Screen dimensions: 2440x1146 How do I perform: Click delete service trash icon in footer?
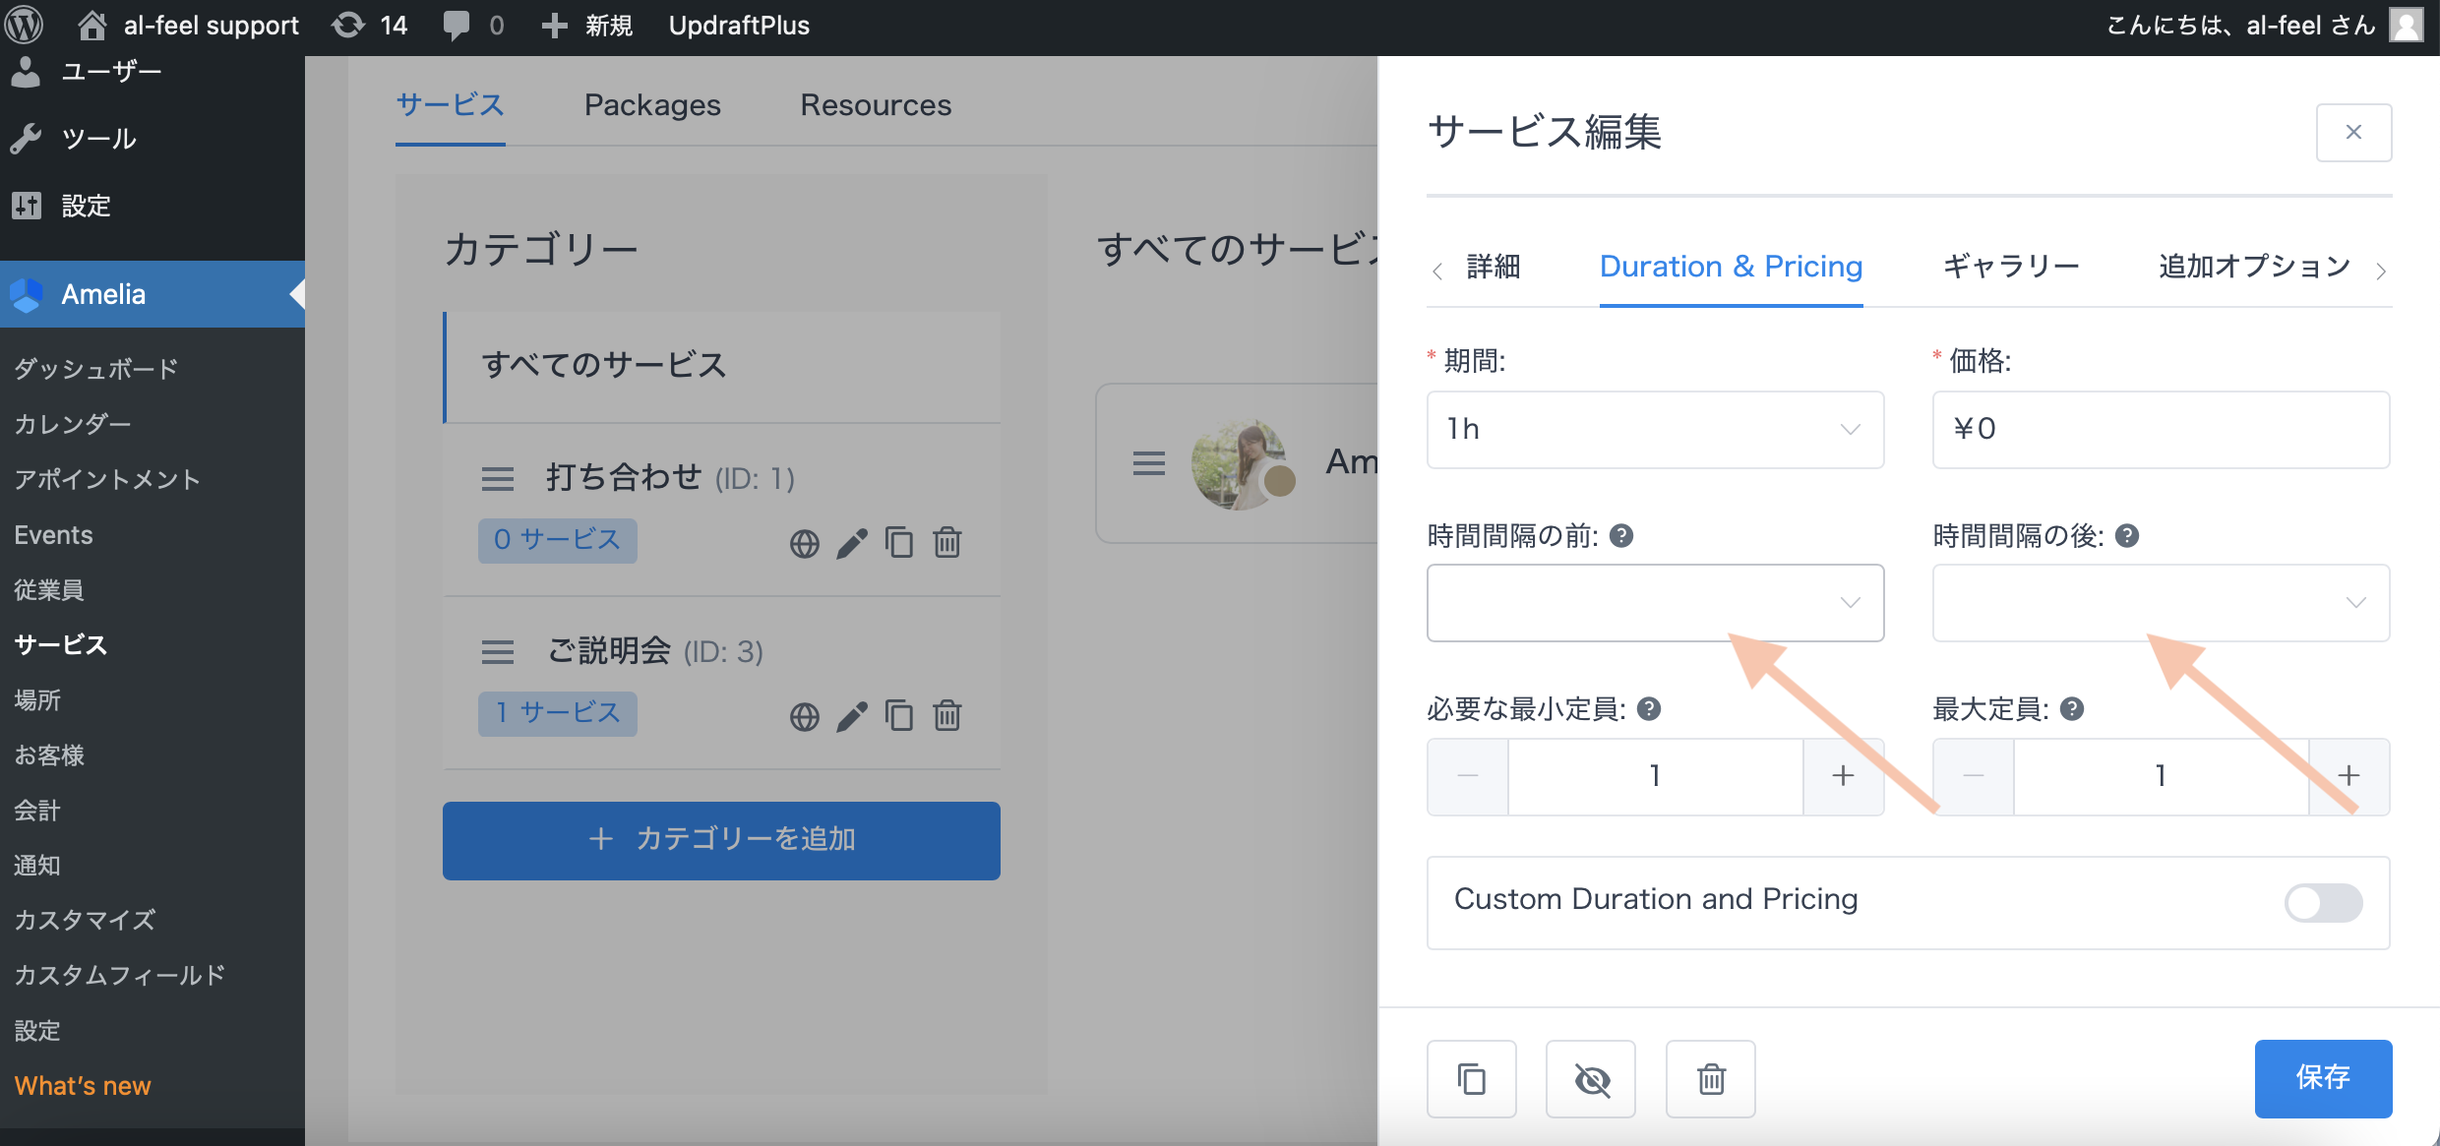(x=1711, y=1079)
